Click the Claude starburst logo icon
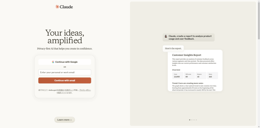This screenshot has height=128, width=260. pyautogui.click(x=57, y=7)
